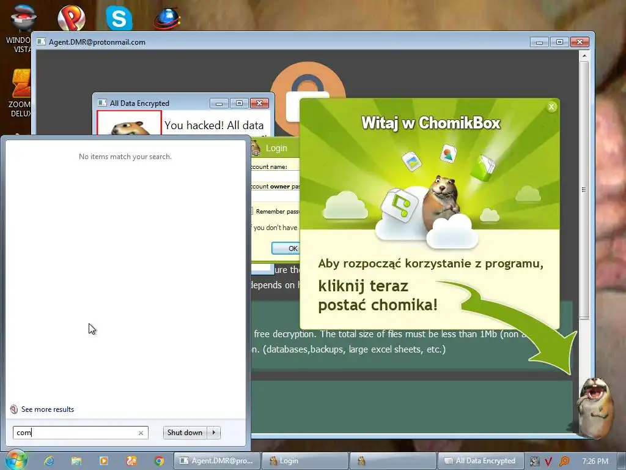Click the hamster image in All Data Encrypted

(x=130, y=124)
